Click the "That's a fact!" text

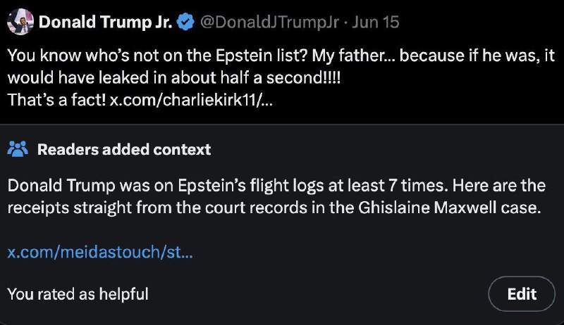click(x=56, y=99)
